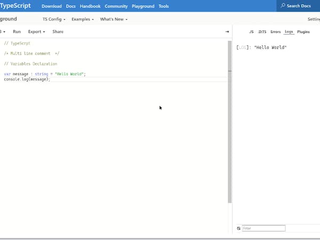Click the 'var message' declaration line
This screenshot has width=320, height=240.
click(x=45, y=74)
